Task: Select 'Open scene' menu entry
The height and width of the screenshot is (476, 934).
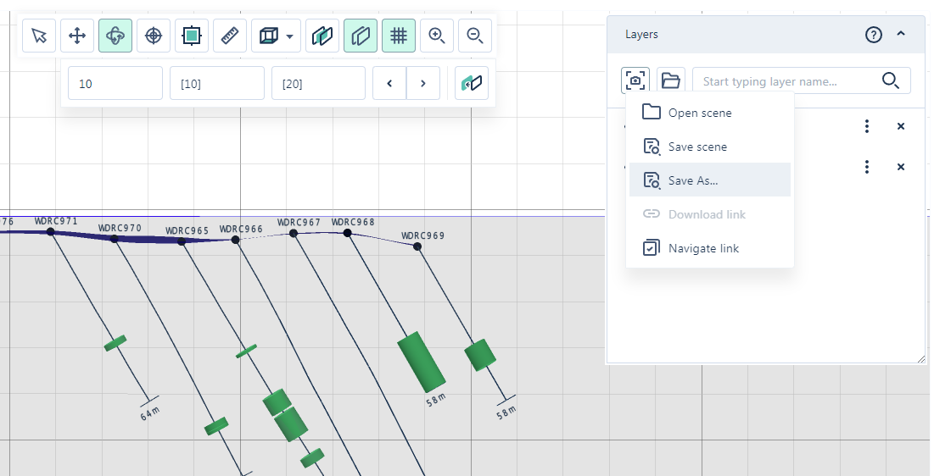Action: pyautogui.click(x=699, y=113)
